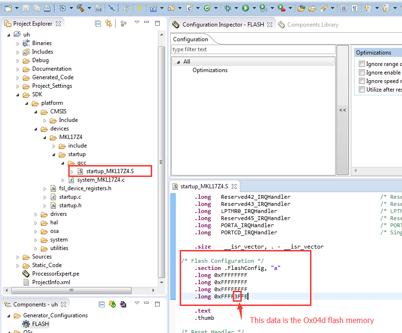Open the New wizard dropdown arrow
This screenshot has width=402, height=333.
[17, 8]
